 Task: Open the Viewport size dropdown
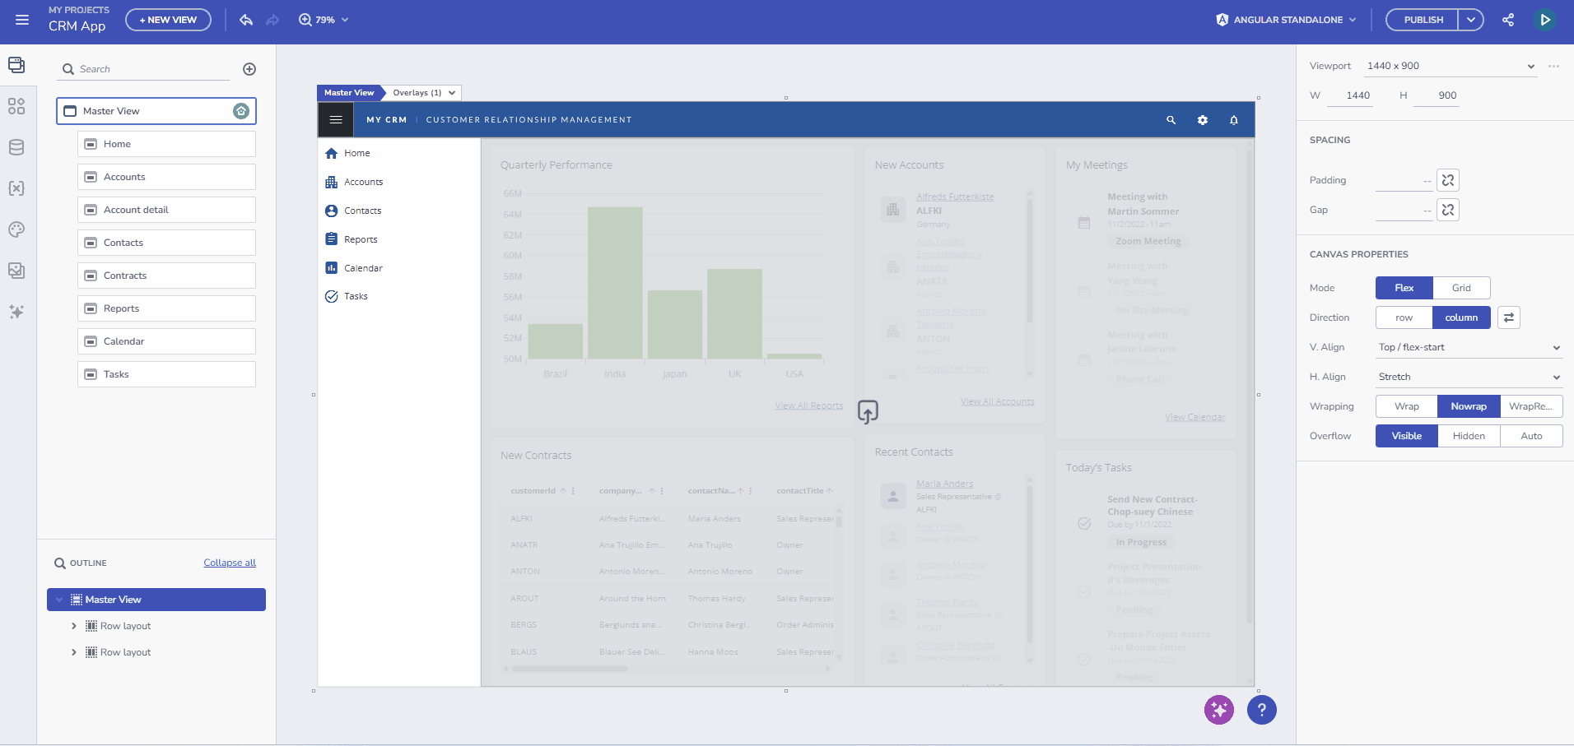[1451, 66]
